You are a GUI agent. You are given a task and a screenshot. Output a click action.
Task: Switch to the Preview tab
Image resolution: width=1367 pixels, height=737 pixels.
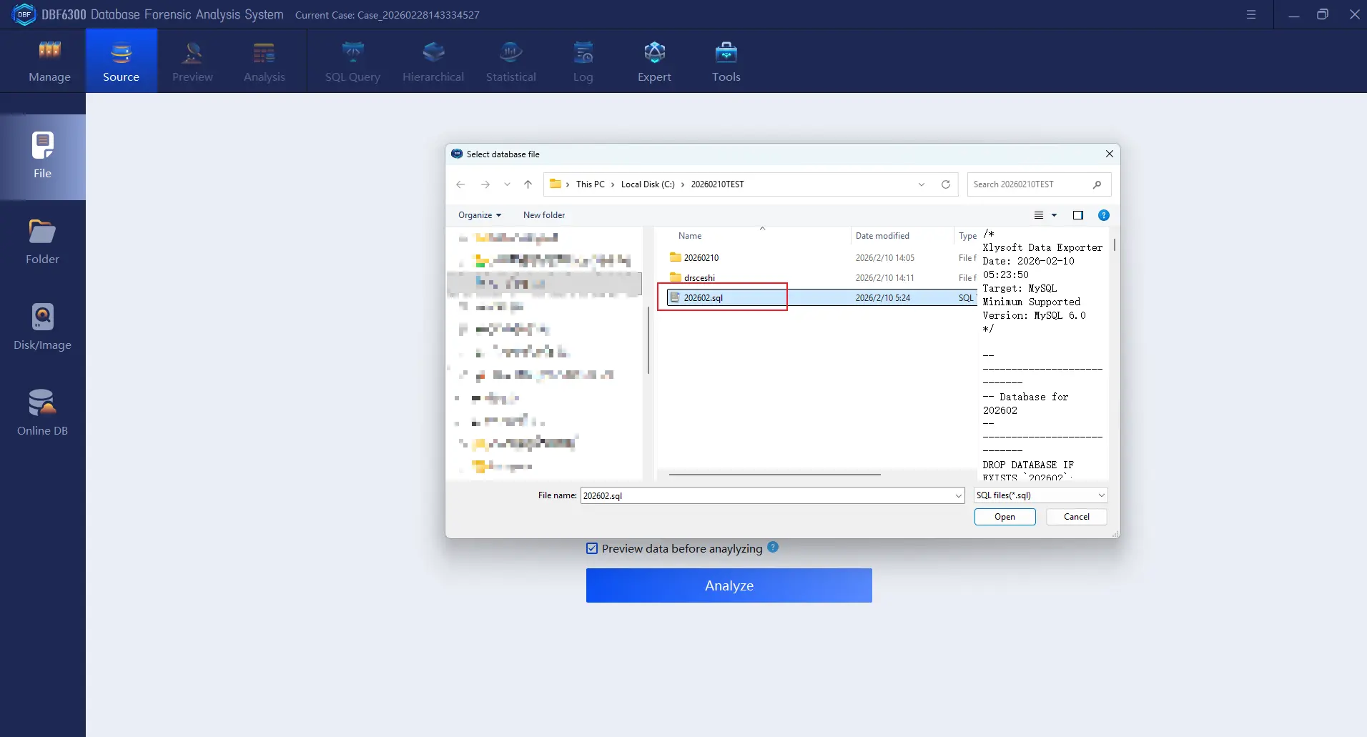(x=192, y=61)
